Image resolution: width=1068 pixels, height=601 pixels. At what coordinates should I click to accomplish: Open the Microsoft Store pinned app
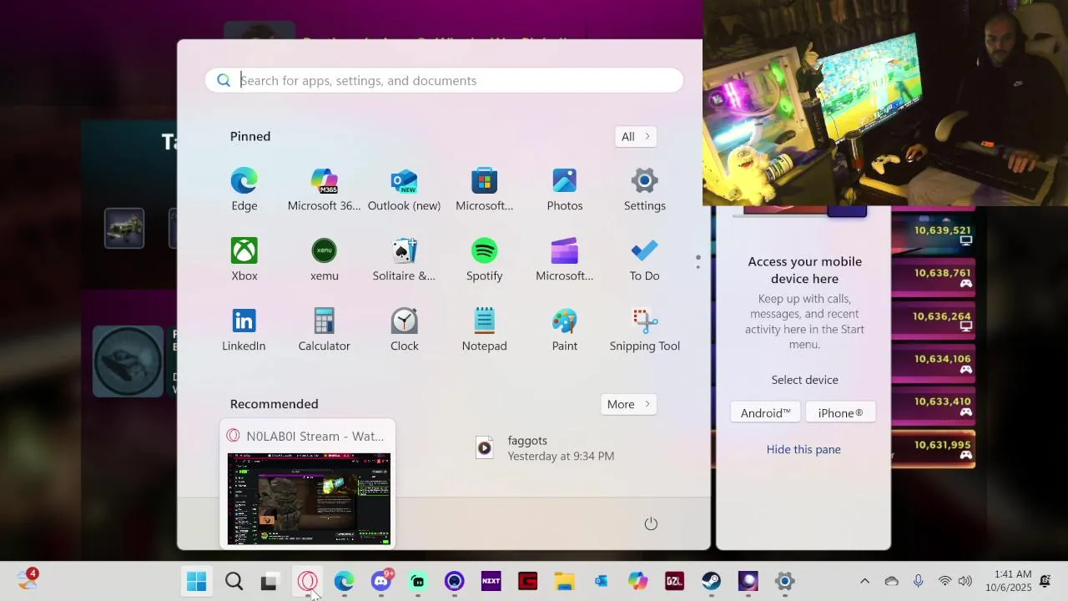pos(484,189)
